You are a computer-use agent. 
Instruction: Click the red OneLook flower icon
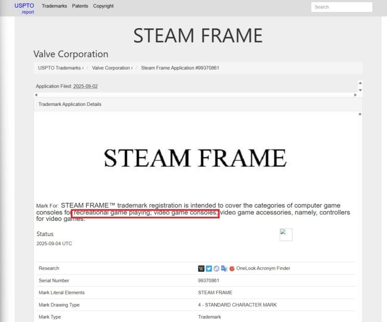pyautogui.click(x=232, y=268)
